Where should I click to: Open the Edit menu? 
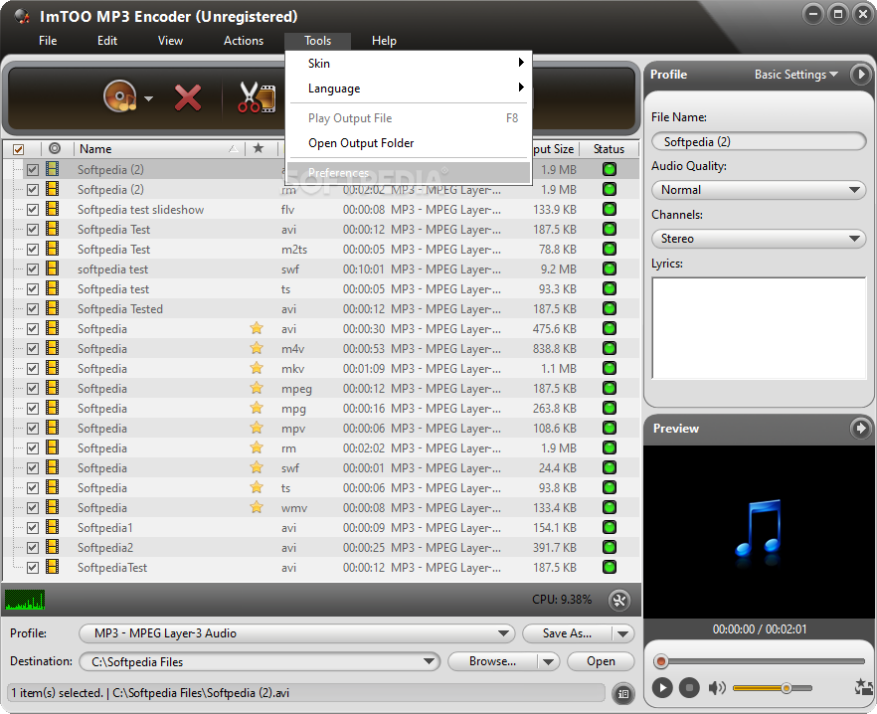click(x=107, y=41)
